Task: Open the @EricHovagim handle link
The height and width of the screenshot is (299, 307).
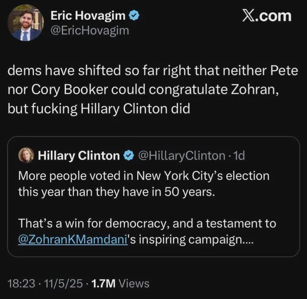Action: (89, 31)
